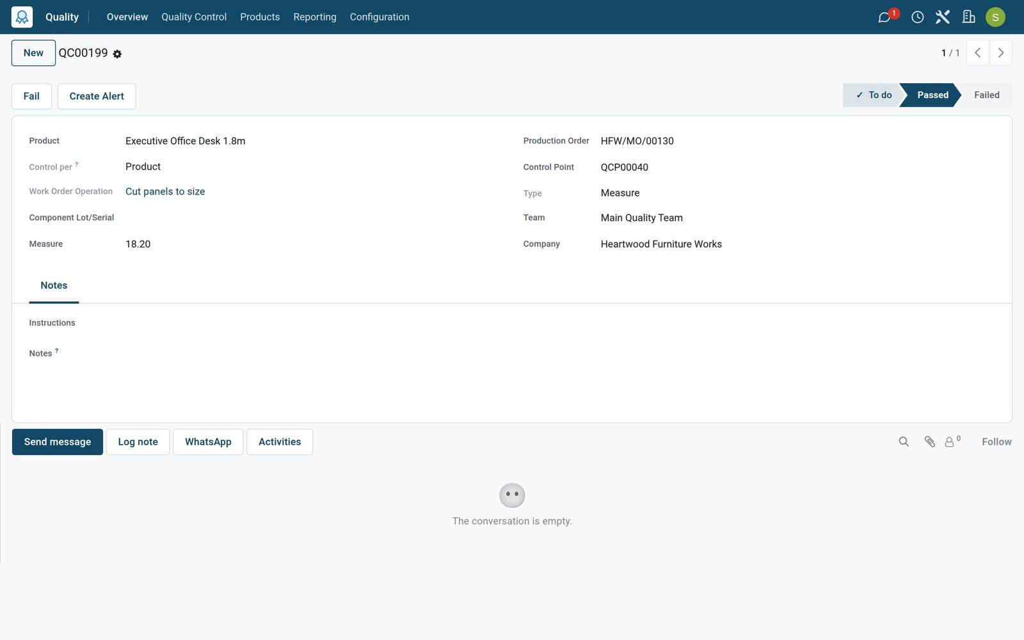The image size is (1024, 640).
Task: Go to the previous record arrow
Action: click(977, 53)
